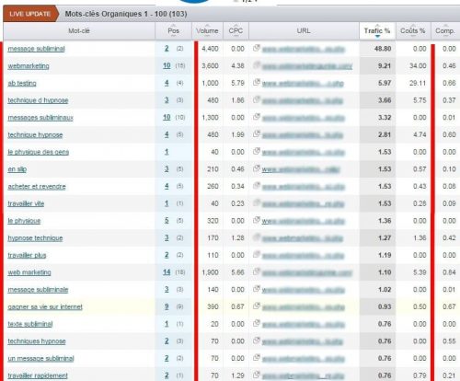
Task: Open external link icon for message subliminal row
Action: click(257, 48)
